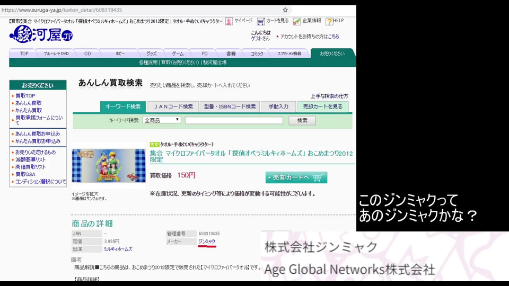509x286 pixels.
Task: Open the TOP navigation tab
Action: click(x=24, y=53)
